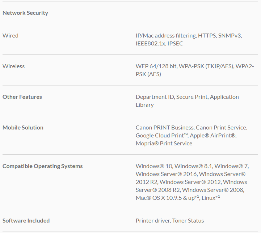This screenshot has height=233, width=261.
Task: Click the Department ID text
Action: click(155, 97)
